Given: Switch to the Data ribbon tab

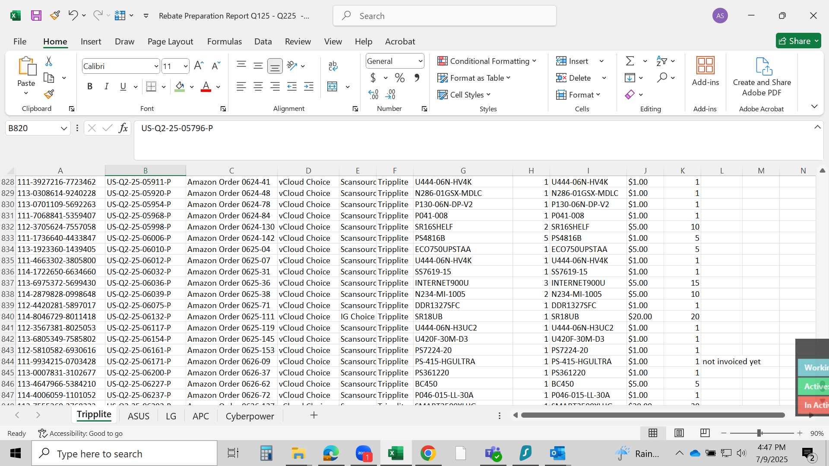Looking at the screenshot, I should [263, 41].
